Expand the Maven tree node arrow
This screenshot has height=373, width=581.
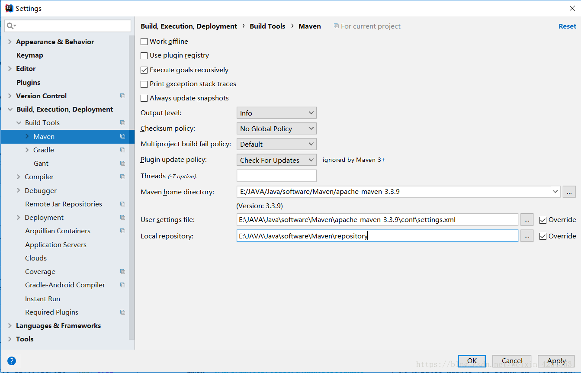tap(27, 136)
